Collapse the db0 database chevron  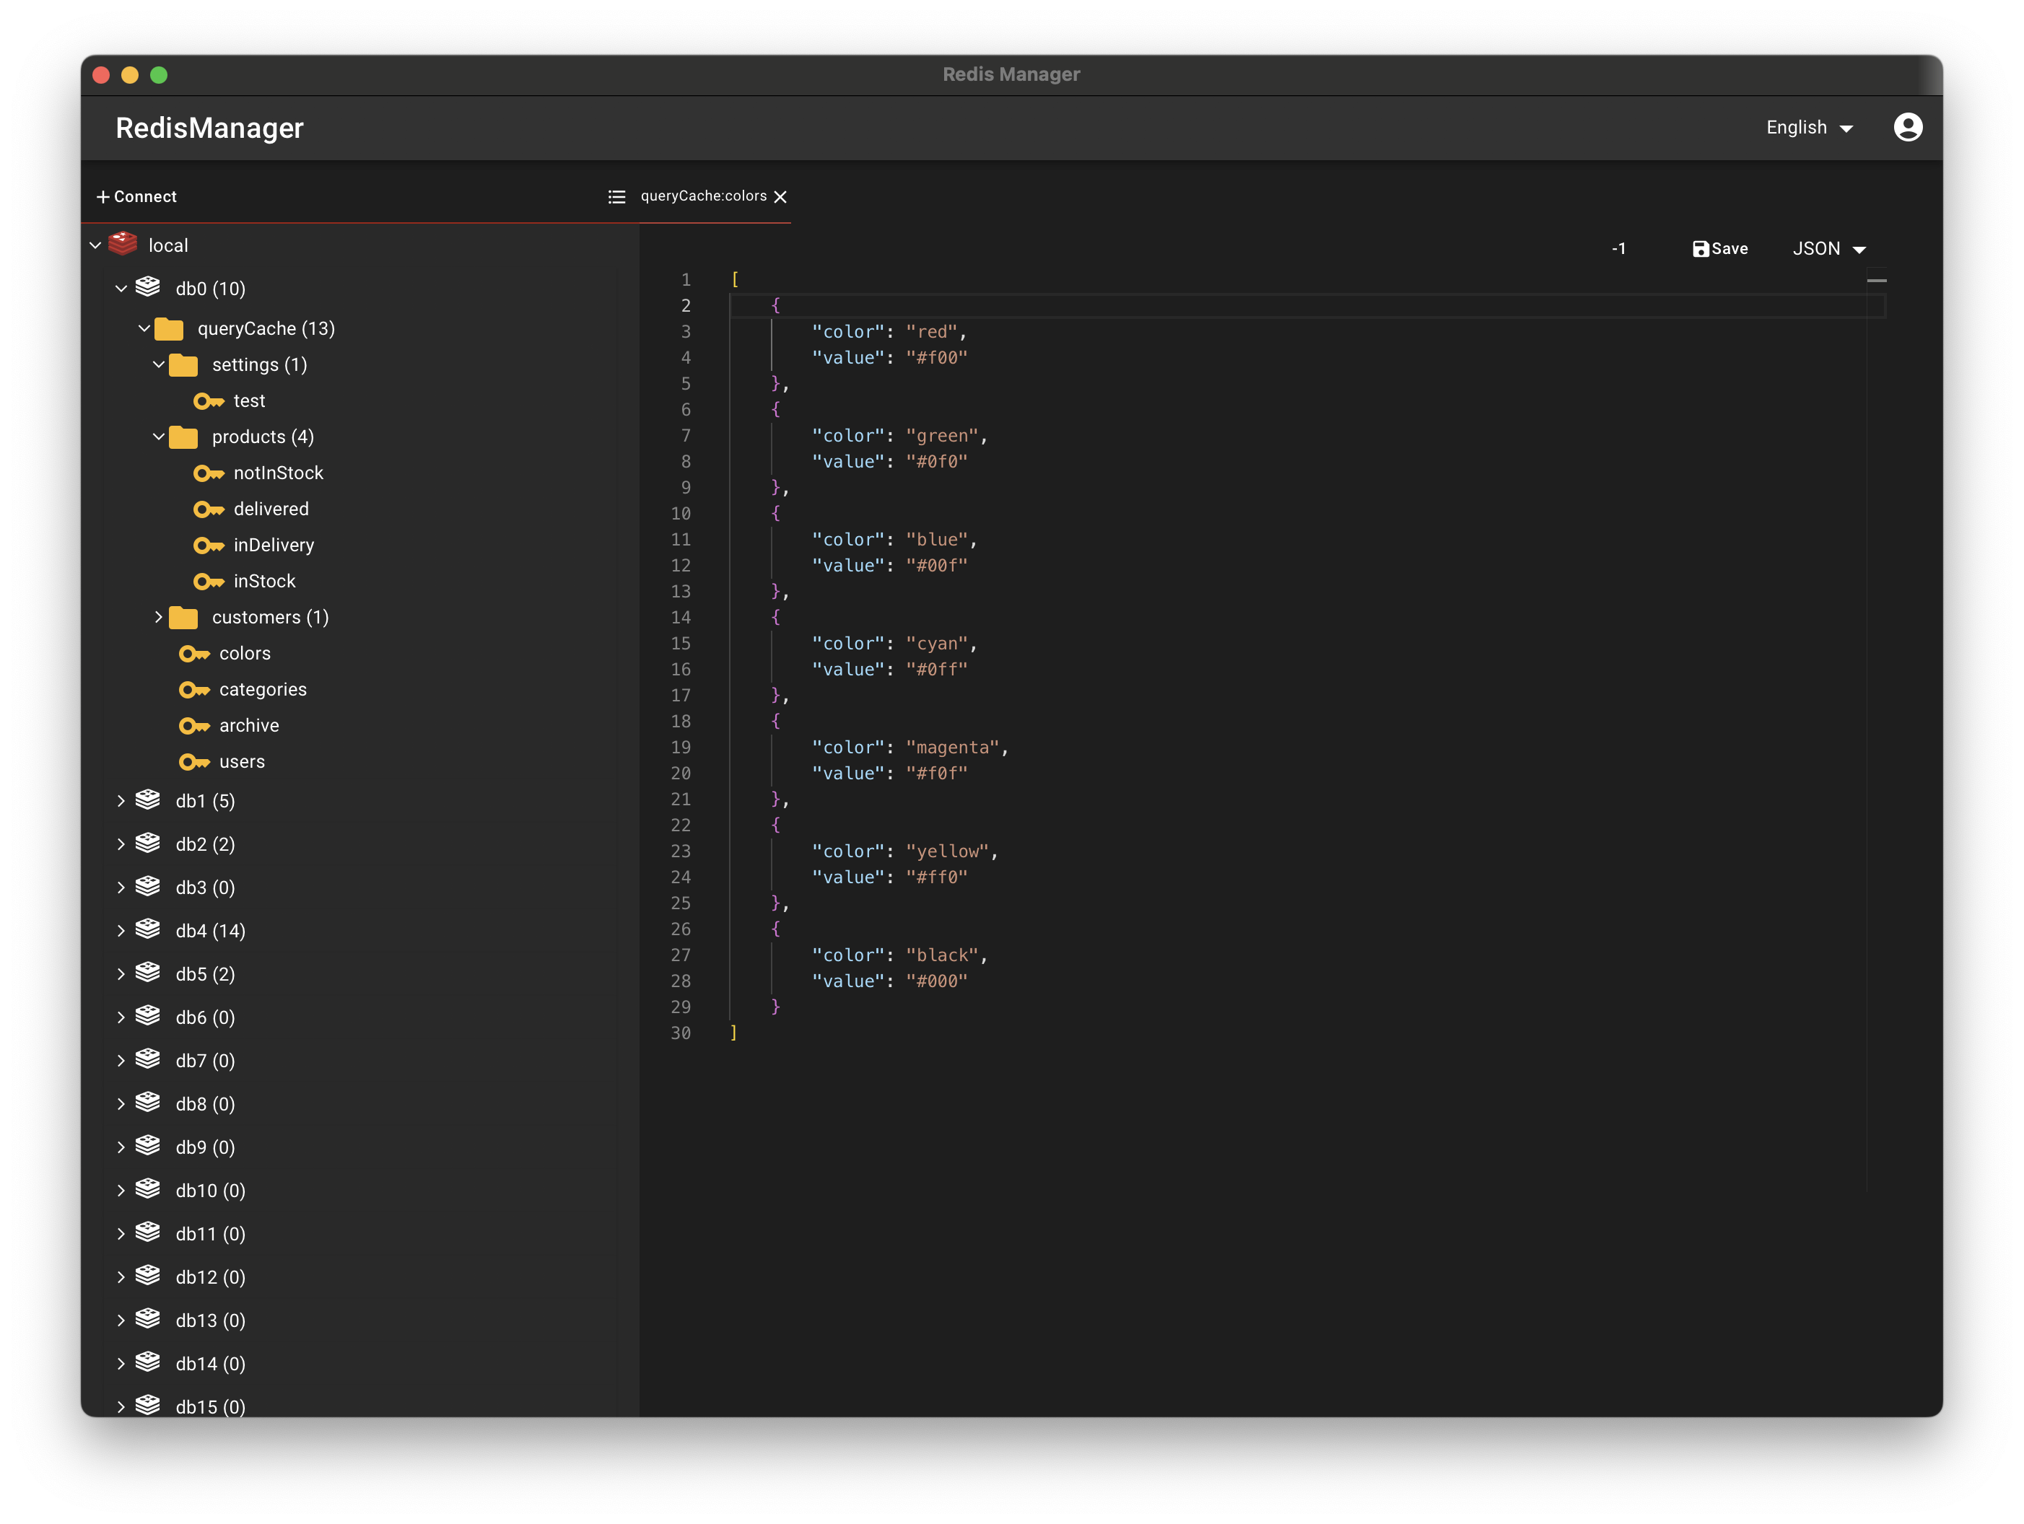coord(121,288)
